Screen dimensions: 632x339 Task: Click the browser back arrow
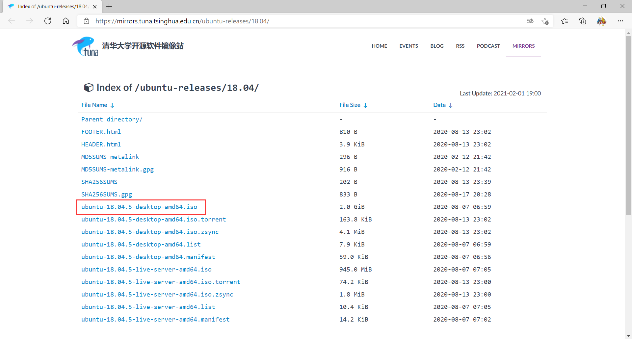12,21
